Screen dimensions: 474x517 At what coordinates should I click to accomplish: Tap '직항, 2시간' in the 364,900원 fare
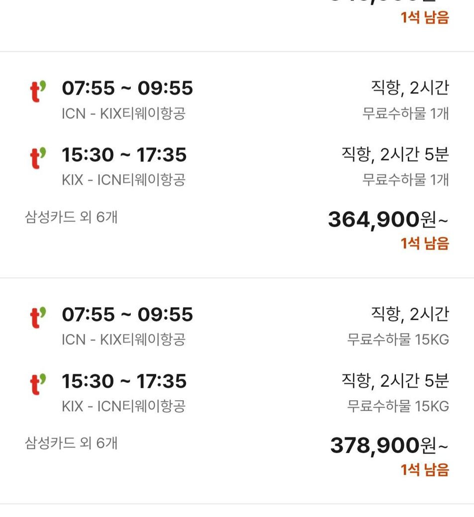coord(410,88)
